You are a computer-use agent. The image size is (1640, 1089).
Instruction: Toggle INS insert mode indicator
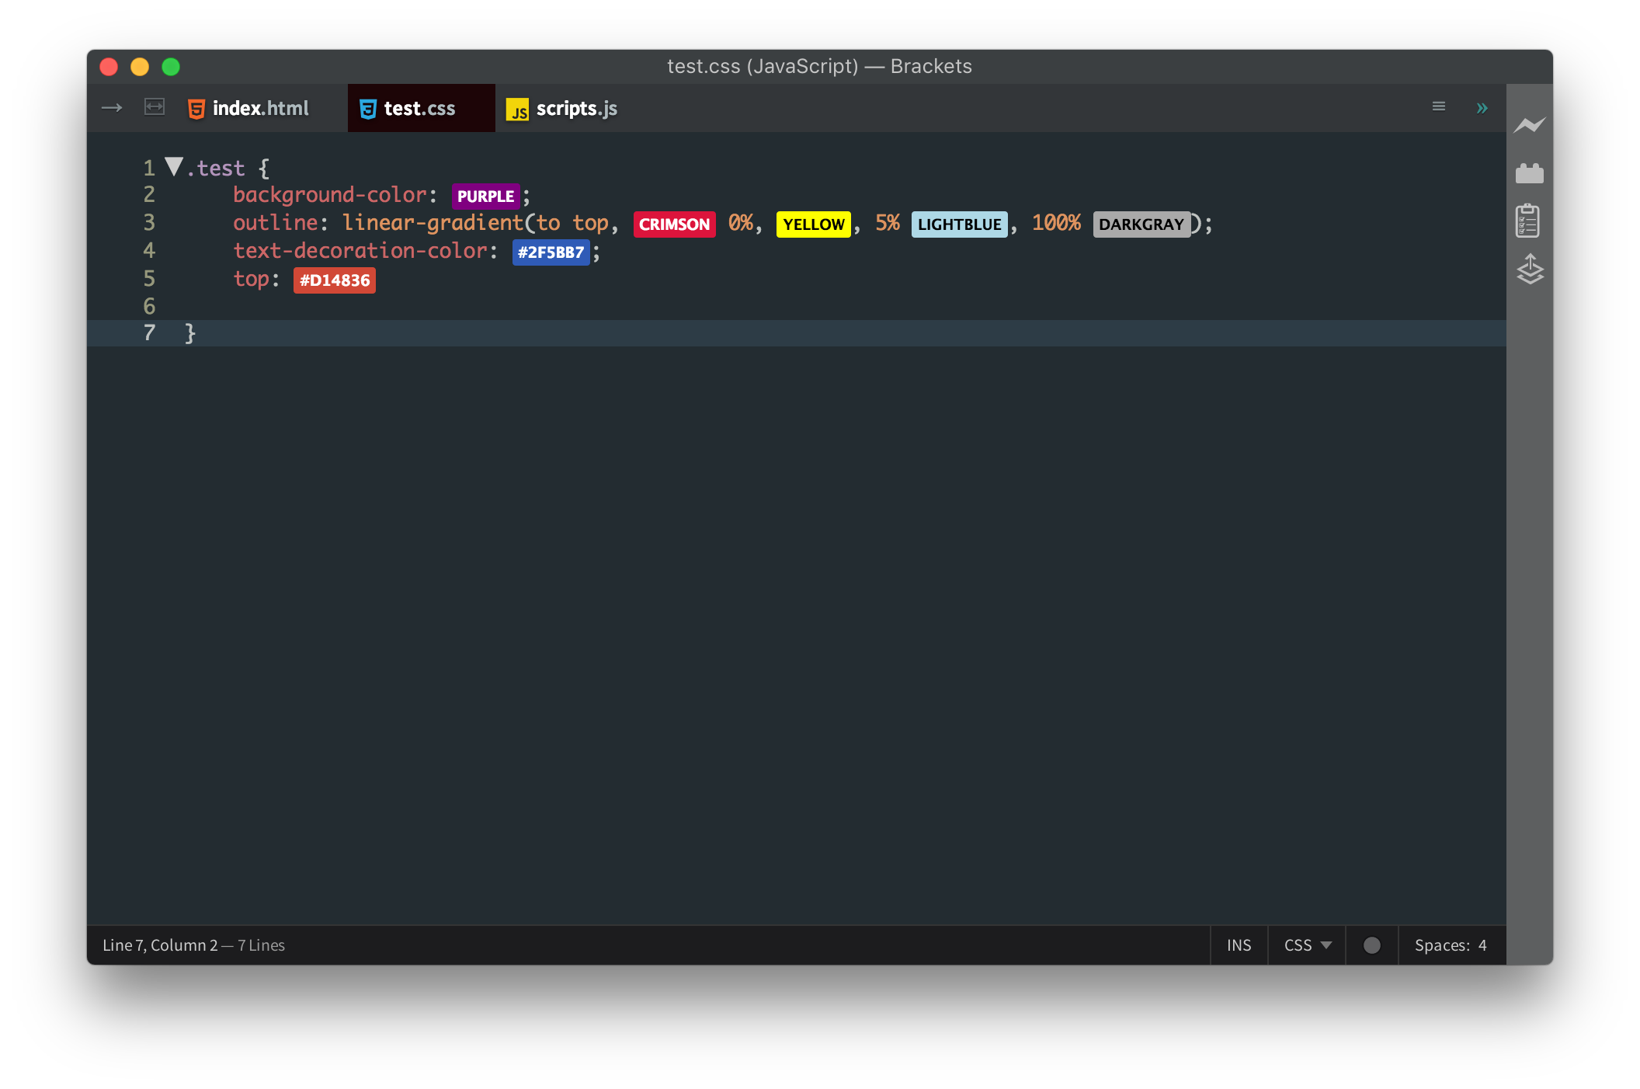point(1239,945)
